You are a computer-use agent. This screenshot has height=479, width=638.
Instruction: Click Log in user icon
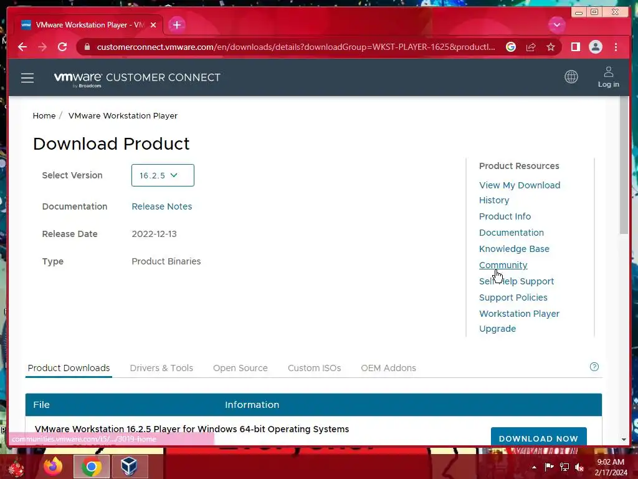[x=608, y=77]
